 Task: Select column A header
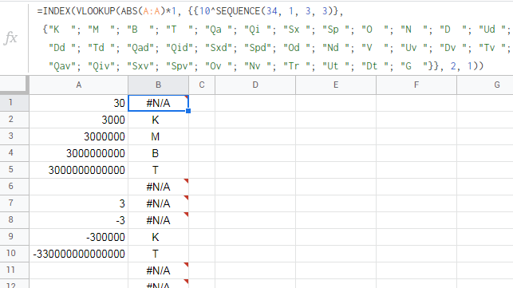point(78,85)
